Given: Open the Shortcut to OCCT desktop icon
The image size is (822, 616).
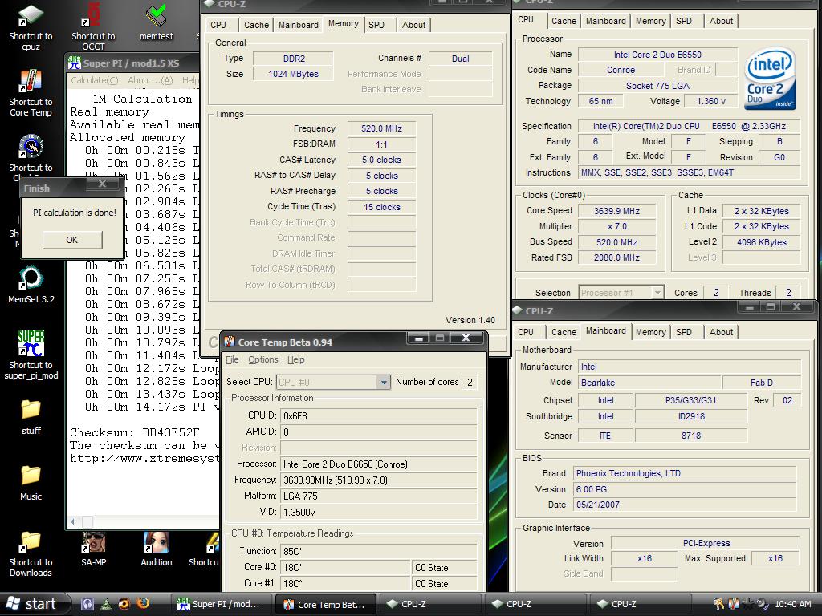Looking at the screenshot, I should click(x=93, y=27).
